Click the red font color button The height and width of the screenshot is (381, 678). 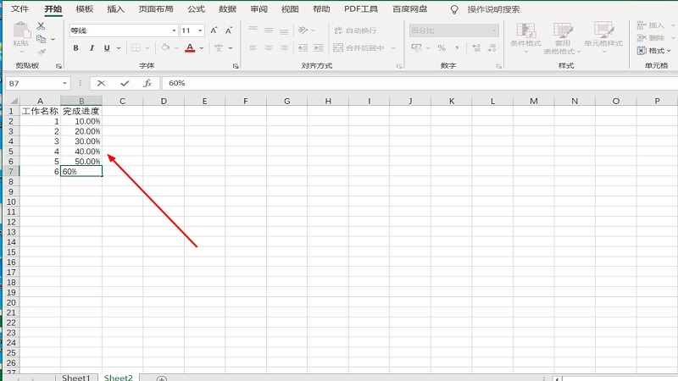pyautogui.click(x=190, y=48)
